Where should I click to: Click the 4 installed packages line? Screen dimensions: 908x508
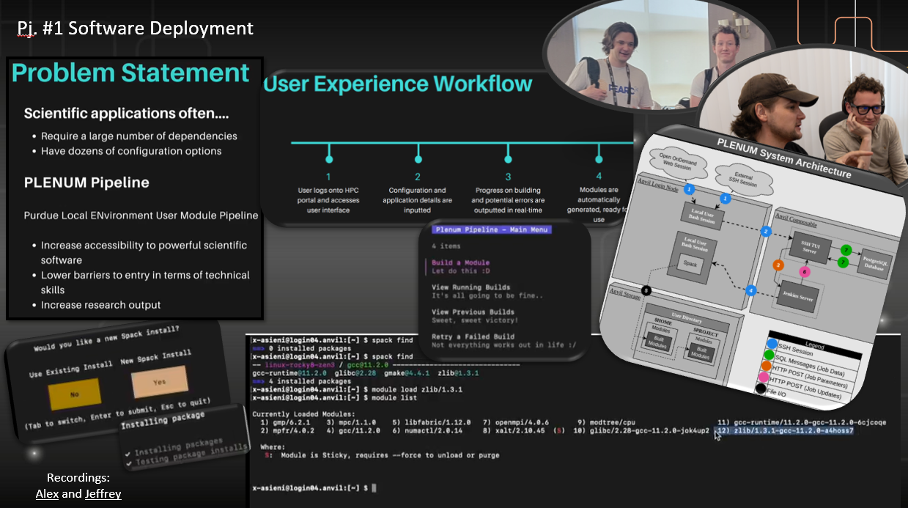point(303,381)
